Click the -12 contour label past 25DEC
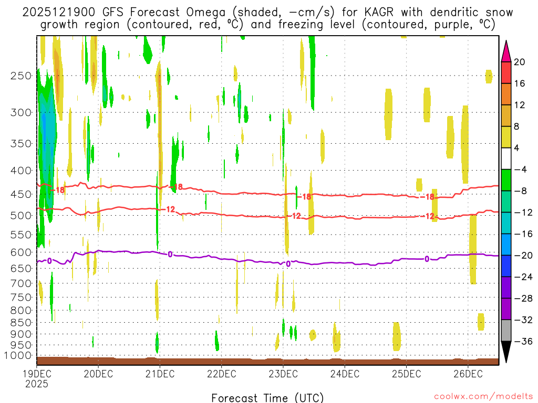The width and height of the screenshot is (538, 403). [x=428, y=216]
